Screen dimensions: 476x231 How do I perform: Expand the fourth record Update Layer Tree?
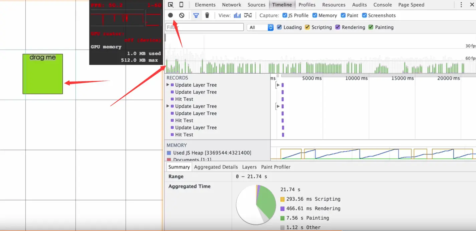click(168, 106)
